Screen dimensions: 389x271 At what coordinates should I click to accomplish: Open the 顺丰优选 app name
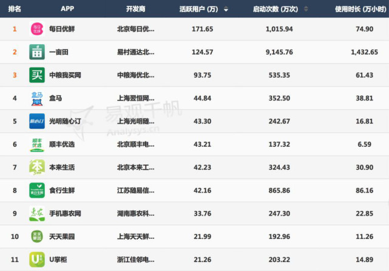(x=62, y=144)
